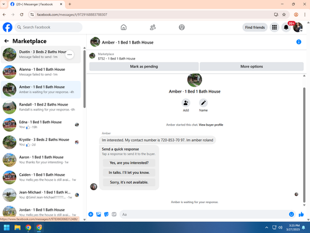Open the tab search dropdown arrow
Screen dimensions: 310x233
[4, 4]
